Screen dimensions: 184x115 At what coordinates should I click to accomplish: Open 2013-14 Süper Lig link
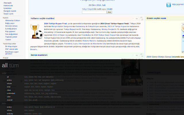click(60, 35)
